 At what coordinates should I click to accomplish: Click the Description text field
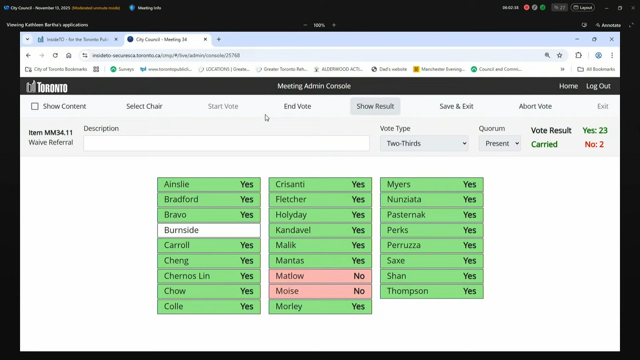[226, 143]
